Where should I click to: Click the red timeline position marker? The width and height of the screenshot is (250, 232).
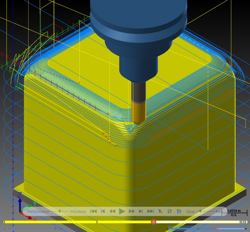point(154,222)
